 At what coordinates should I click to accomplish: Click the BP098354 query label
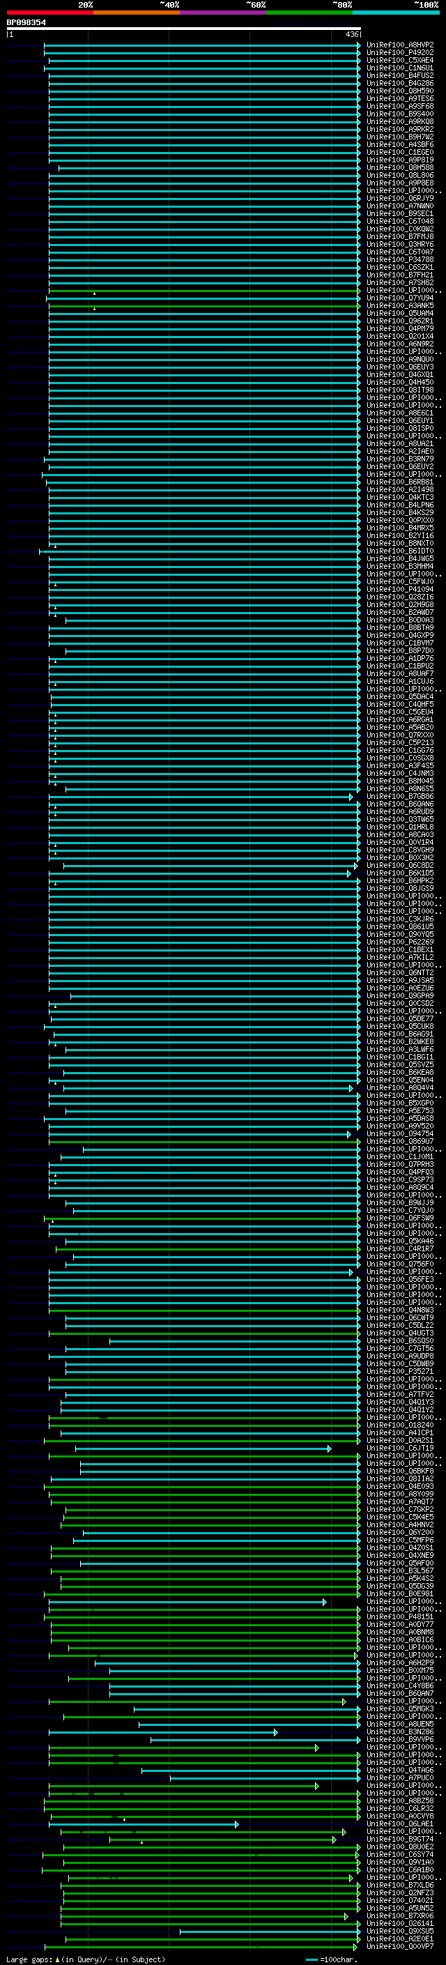[x=26, y=23]
